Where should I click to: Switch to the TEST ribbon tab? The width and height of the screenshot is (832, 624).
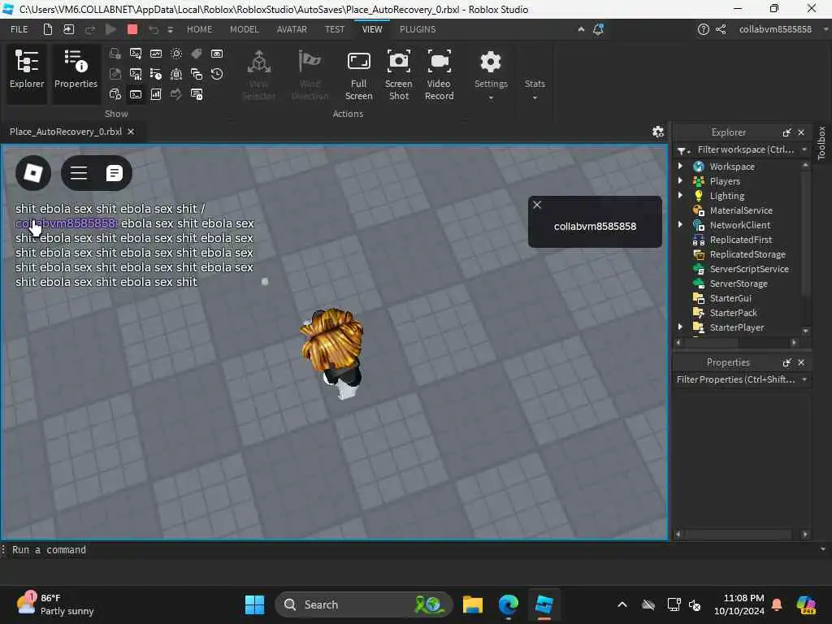334,29
